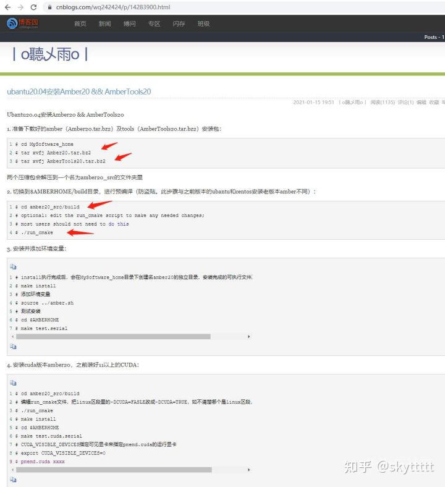445x487 pixels.
Task: Click the browser forward arrow
Action: pyautogui.click(x=20, y=7)
